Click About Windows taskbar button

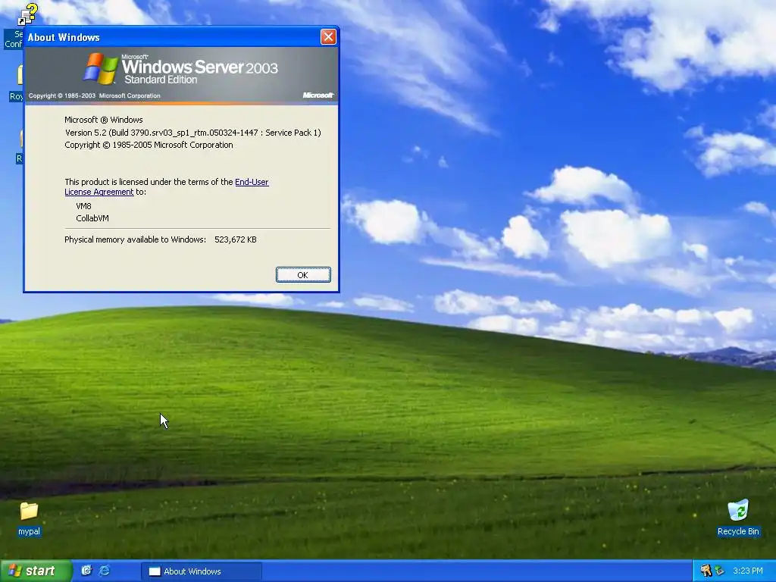[202, 571]
